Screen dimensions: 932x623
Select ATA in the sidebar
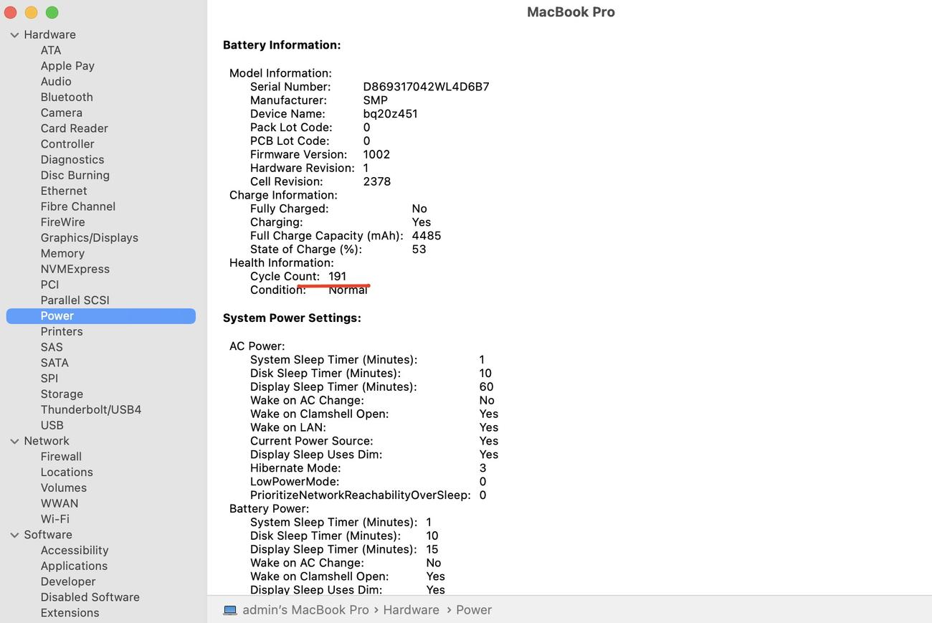coord(51,50)
